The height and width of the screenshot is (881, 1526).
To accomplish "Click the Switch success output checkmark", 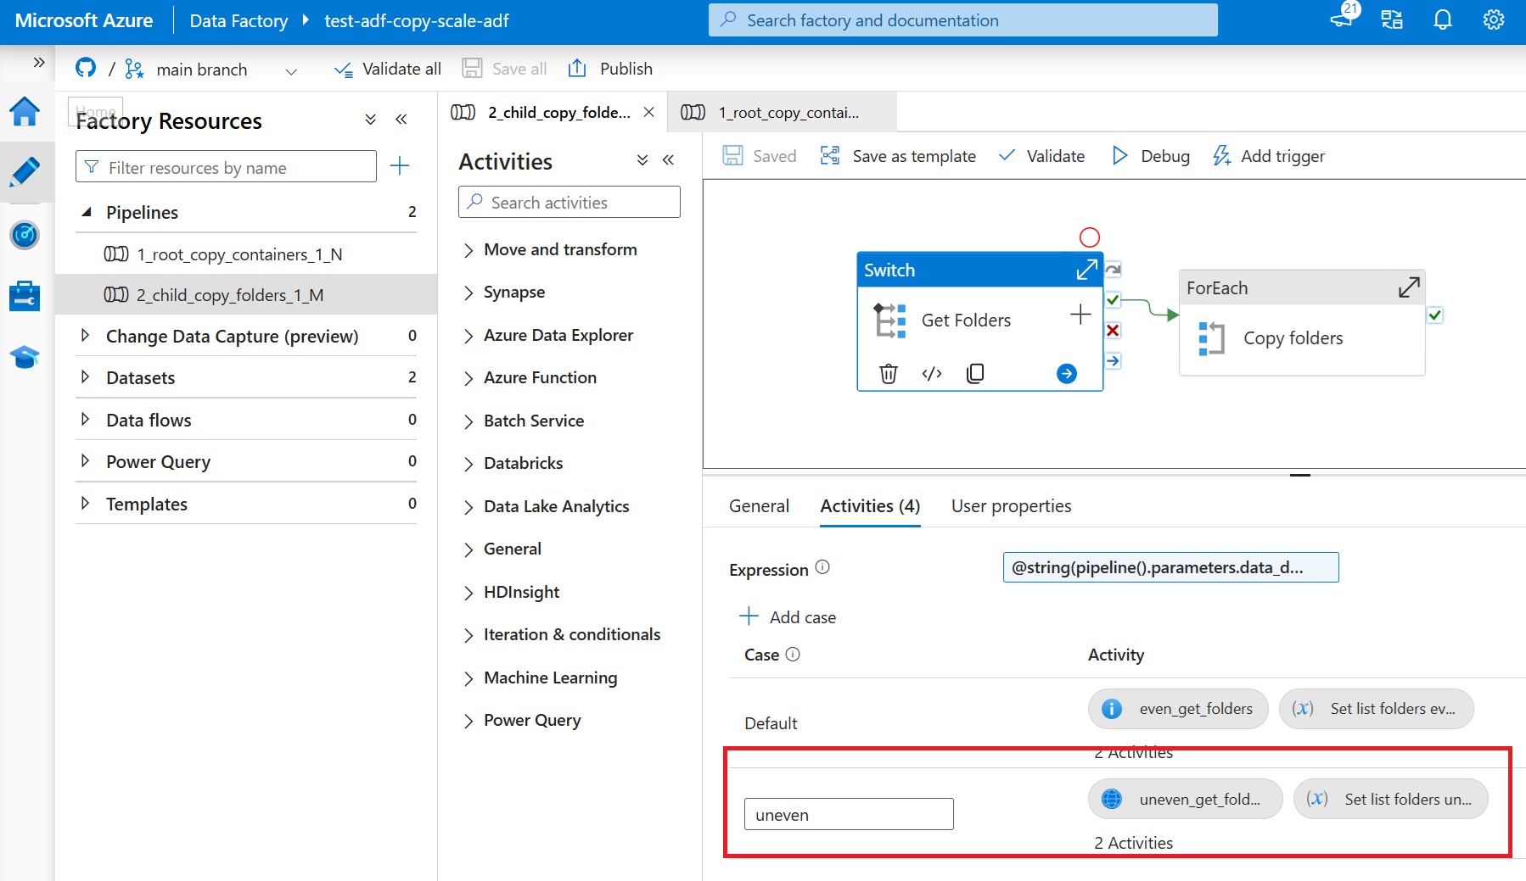I will pos(1113,300).
